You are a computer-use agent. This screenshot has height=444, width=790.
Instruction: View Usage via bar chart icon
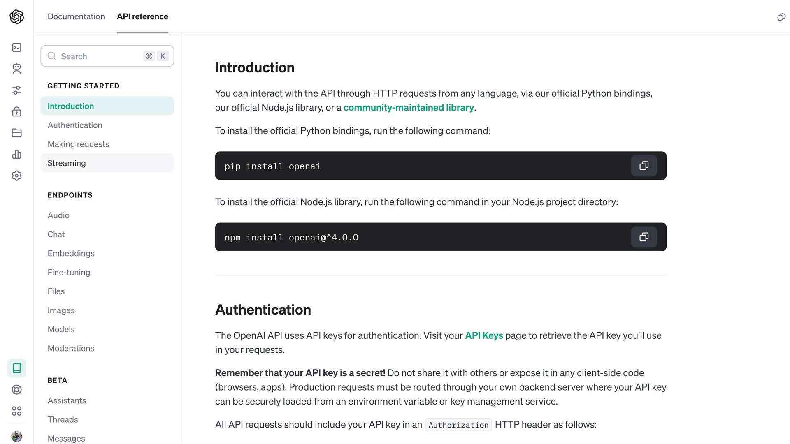click(16, 154)
